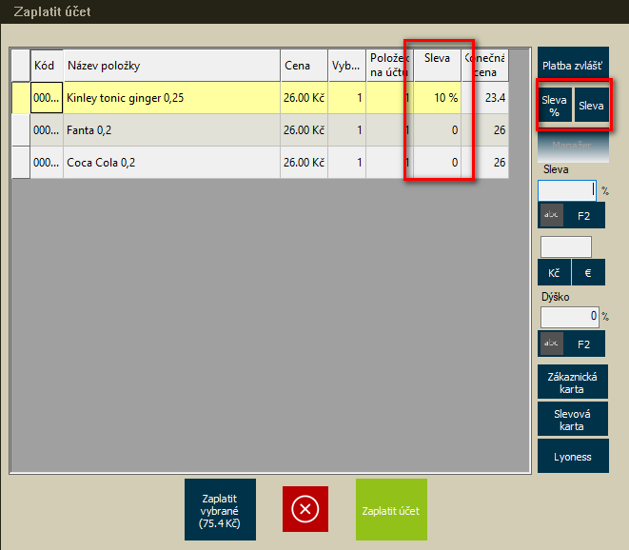
Task: Select the Fanta 0,2 row
Action: [x=171, y=130]
